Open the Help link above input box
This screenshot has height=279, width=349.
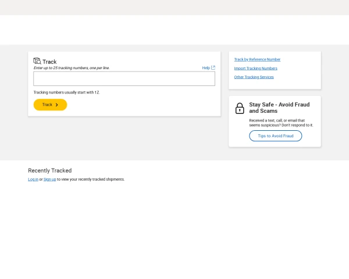(206, 68)
